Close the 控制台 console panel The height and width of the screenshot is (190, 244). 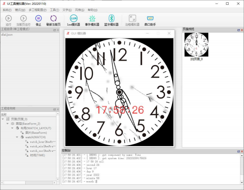(242, 151)
